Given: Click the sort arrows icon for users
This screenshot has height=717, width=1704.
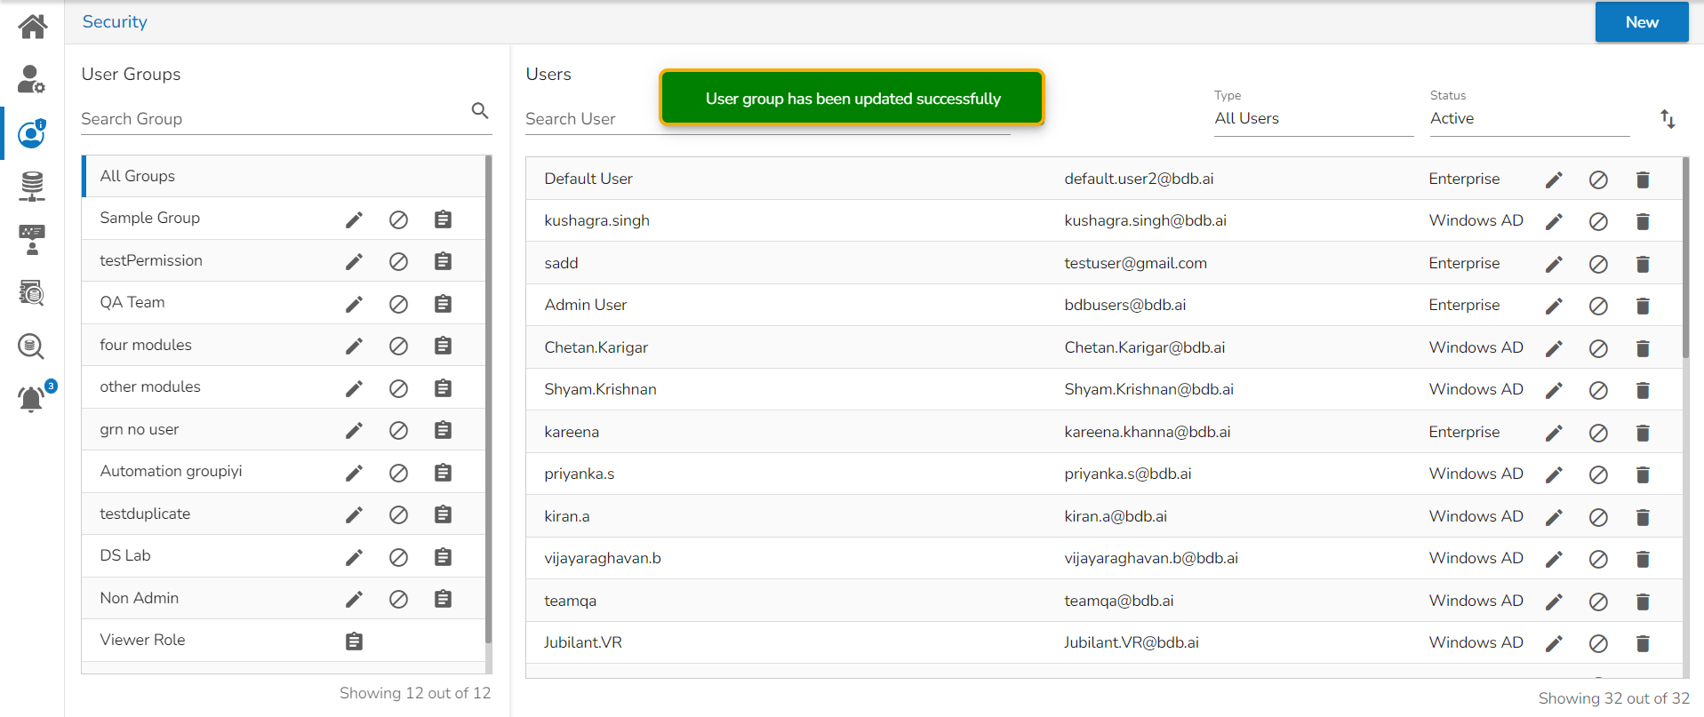Looking at the screenshot, I should pos(1668,119).
